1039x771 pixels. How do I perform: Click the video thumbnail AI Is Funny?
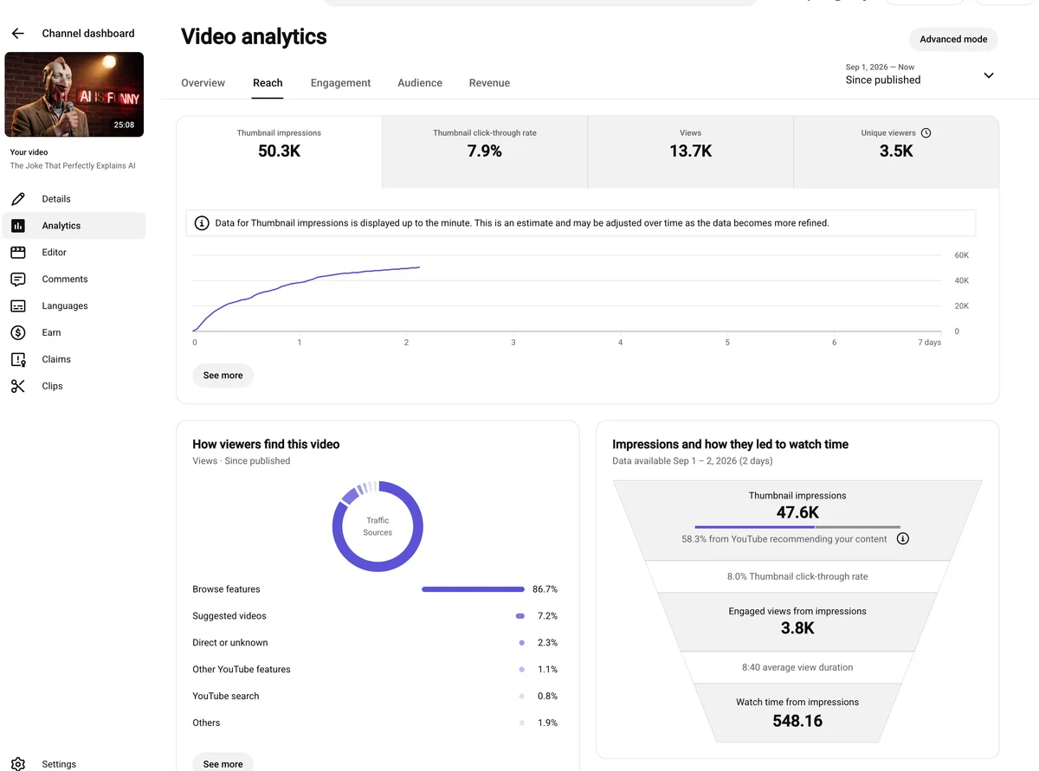coord(74,95)
